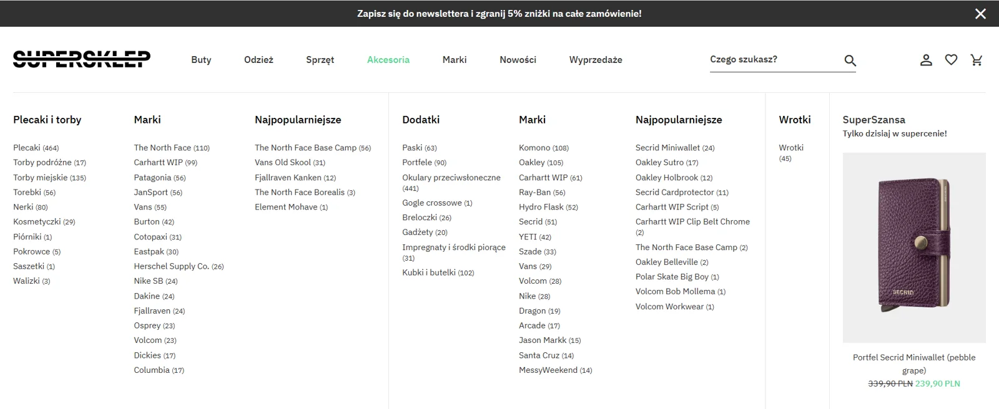This screenshot has height=409, width=999.
Task: Open Portfele (90) category
Action: pyautogui.click(x=425, y=163)
